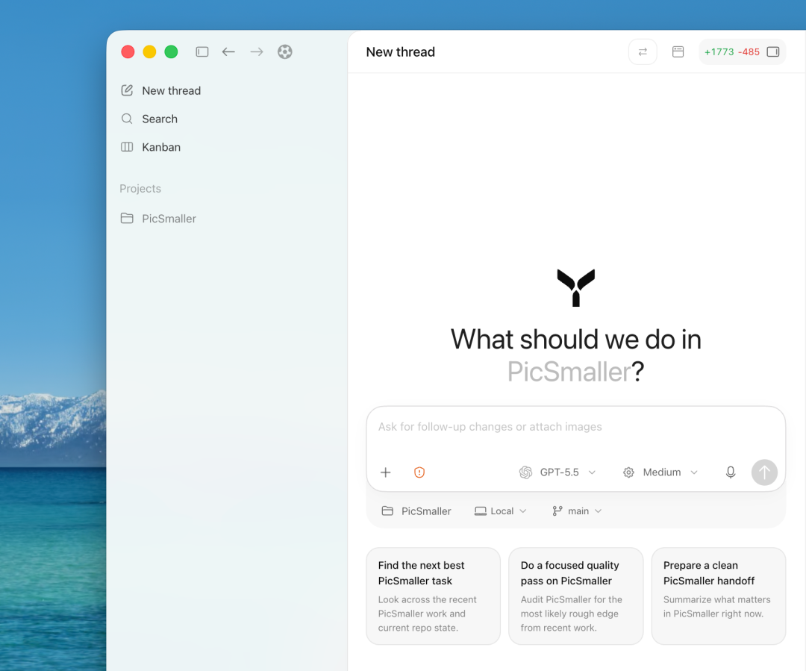The width and height of the screenshot is (806, 671).
Task: Open the soccer ball icon in toolbar
Action: [x=285, y=52]
